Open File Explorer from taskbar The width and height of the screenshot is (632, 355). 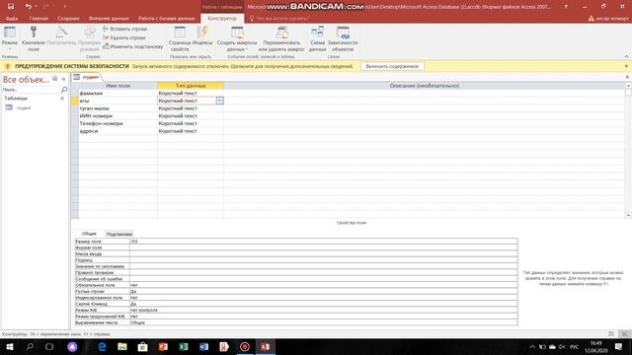coord(122,346)
